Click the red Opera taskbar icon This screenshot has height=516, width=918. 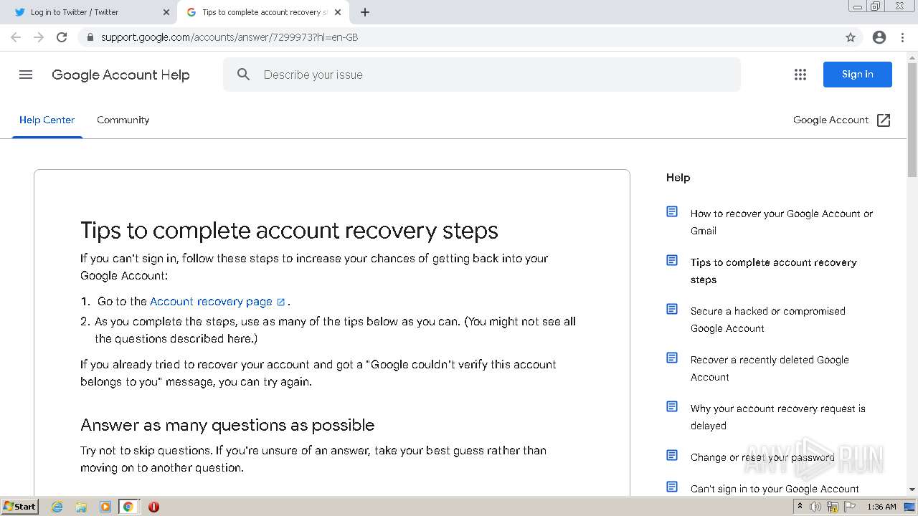click(153, 507)
